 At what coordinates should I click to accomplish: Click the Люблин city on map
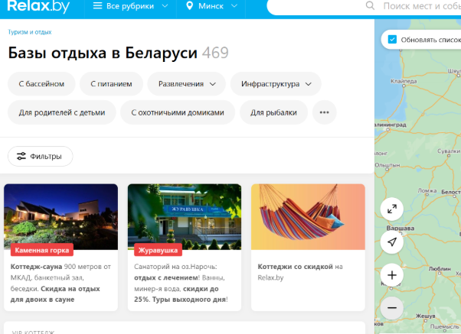click(x=440, y=268)
